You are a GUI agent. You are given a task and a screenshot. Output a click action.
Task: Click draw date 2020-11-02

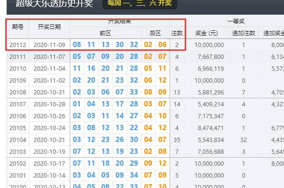tap(49, 80)
